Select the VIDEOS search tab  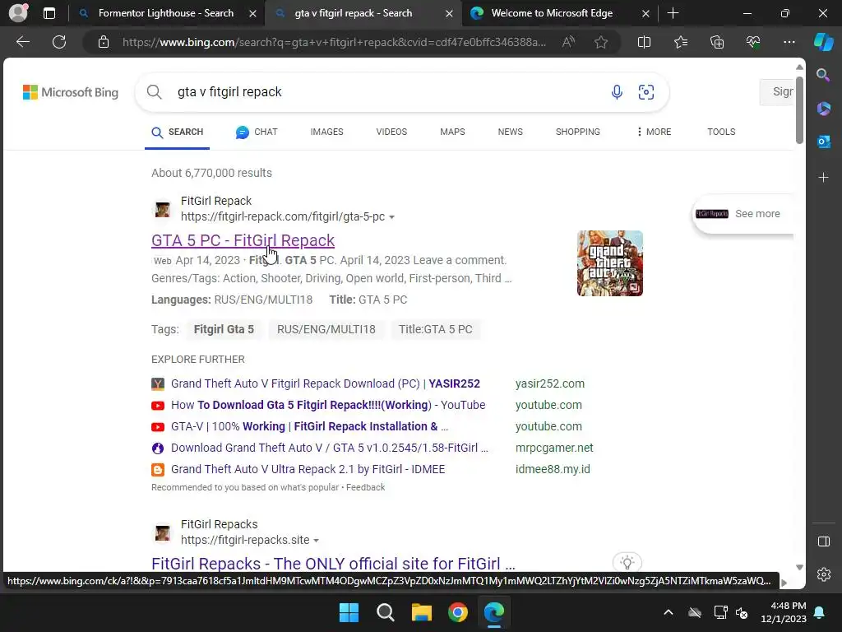pyautogui.click(x=391, y=132)
